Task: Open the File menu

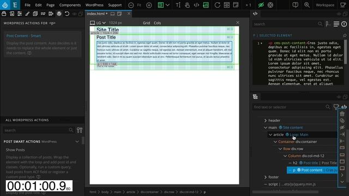Action: (28, 5)
